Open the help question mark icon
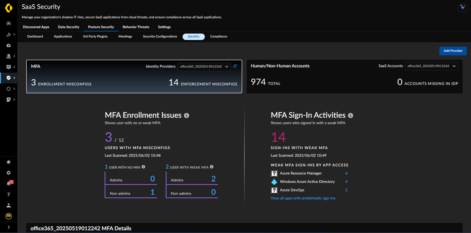 (x=9, y=195)
